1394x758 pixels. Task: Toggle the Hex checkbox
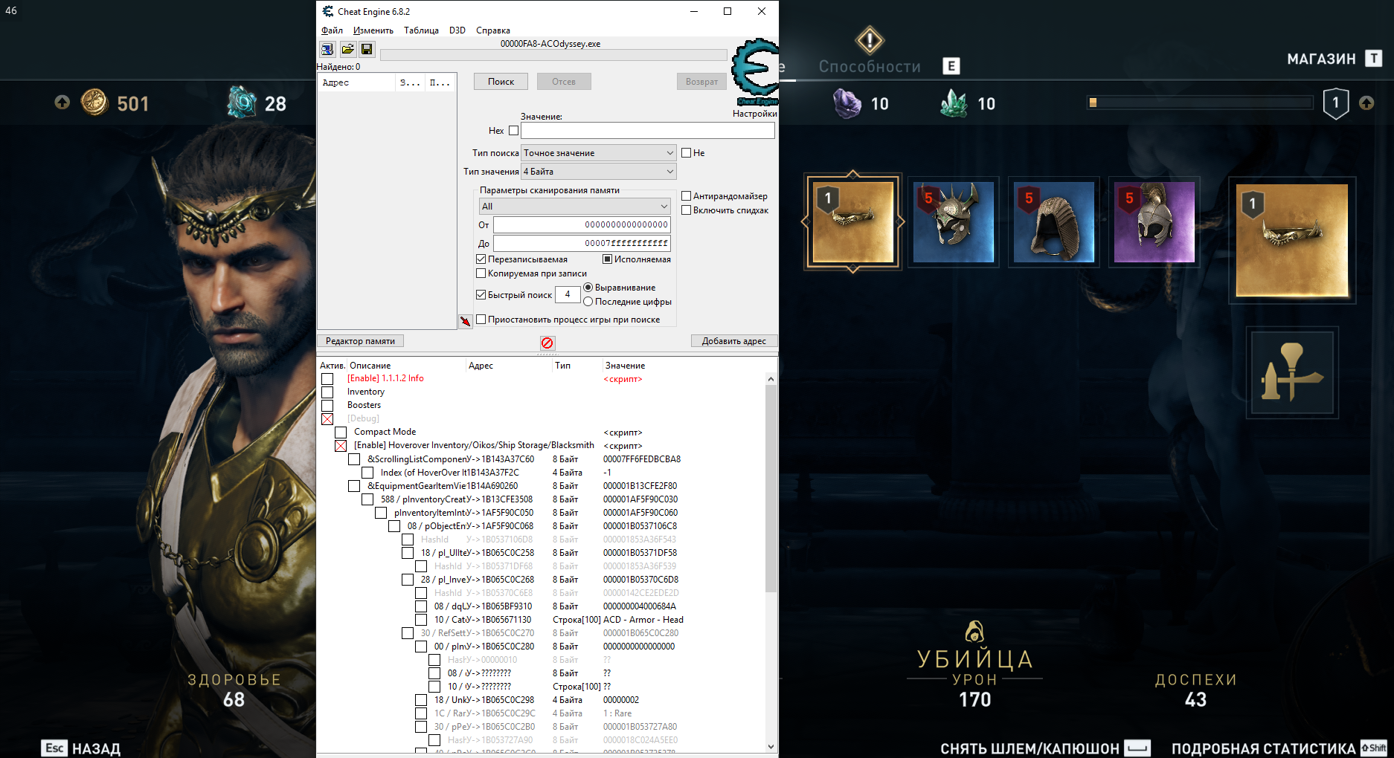pyautogui.click(x=513, y=131)
